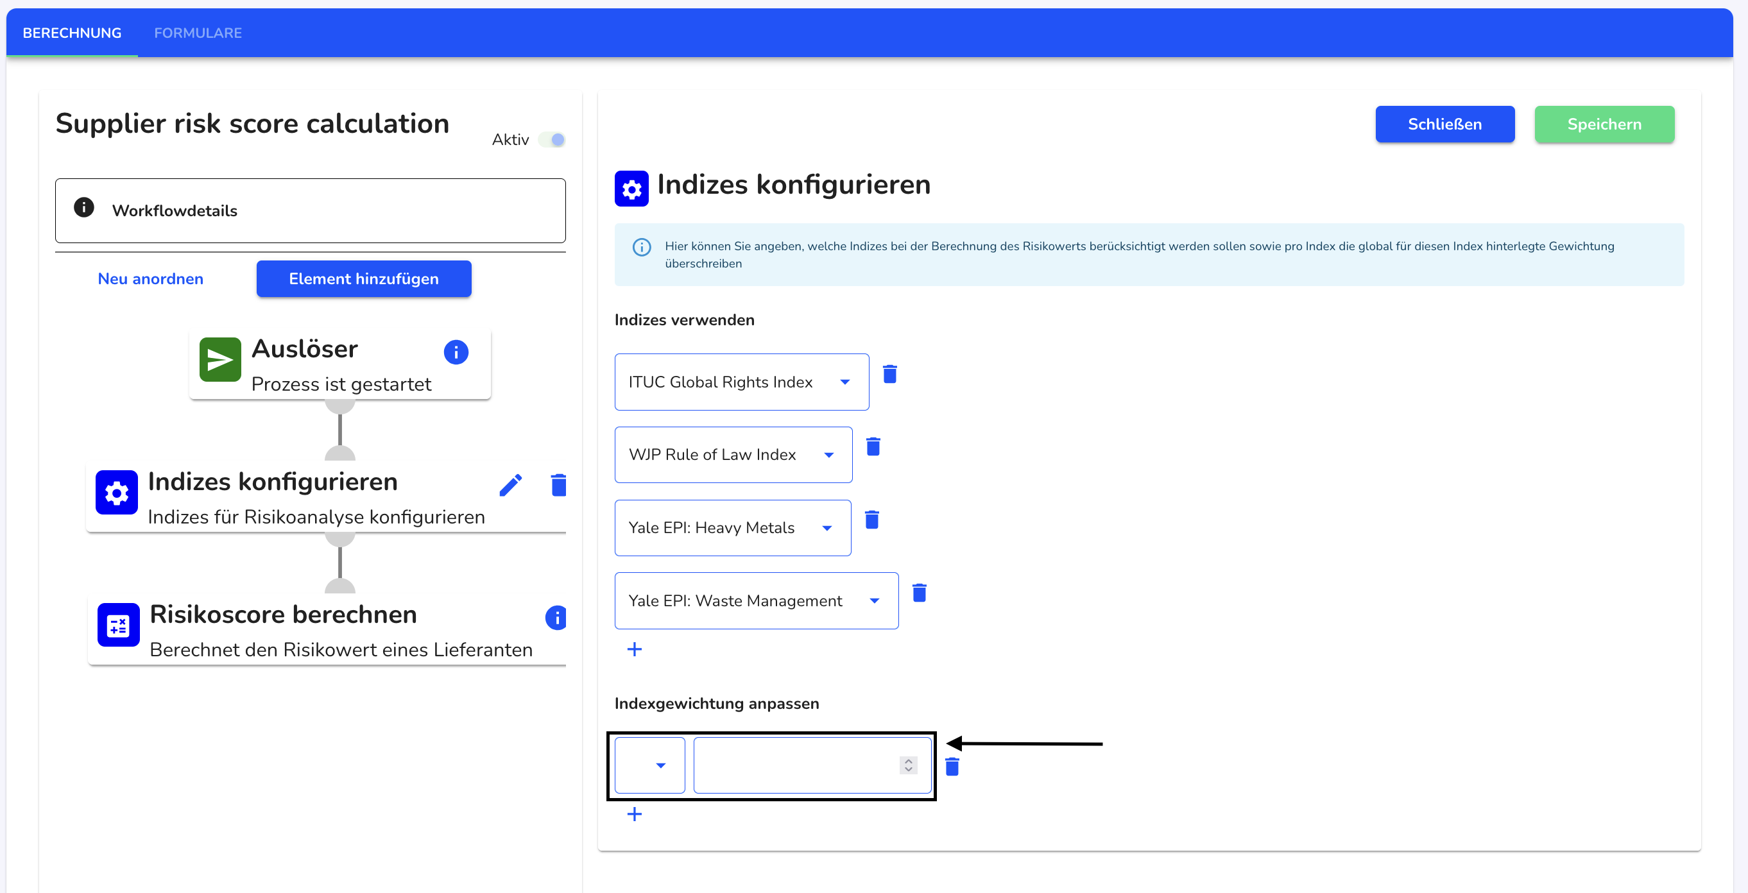Click Element hinzufügen button

364,279
